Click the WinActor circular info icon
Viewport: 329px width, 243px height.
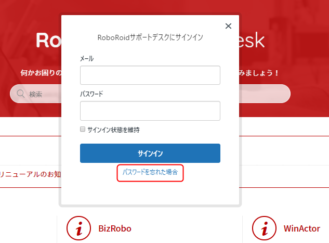click(x=264, y=228)
